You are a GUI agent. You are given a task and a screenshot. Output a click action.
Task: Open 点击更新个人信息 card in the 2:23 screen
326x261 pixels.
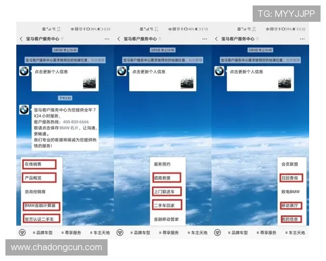pyautogui.click(x=65, y=79)
